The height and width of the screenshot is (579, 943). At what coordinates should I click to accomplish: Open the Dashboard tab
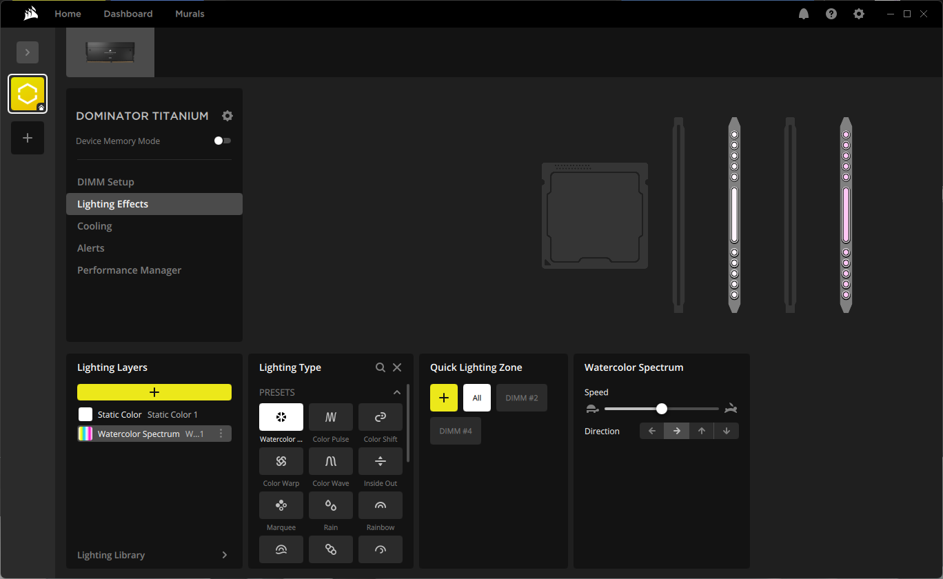(x=128, y=14)
